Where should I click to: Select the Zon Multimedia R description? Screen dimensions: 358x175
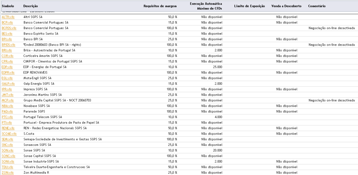pyautogui.click(x=36, y=173)
